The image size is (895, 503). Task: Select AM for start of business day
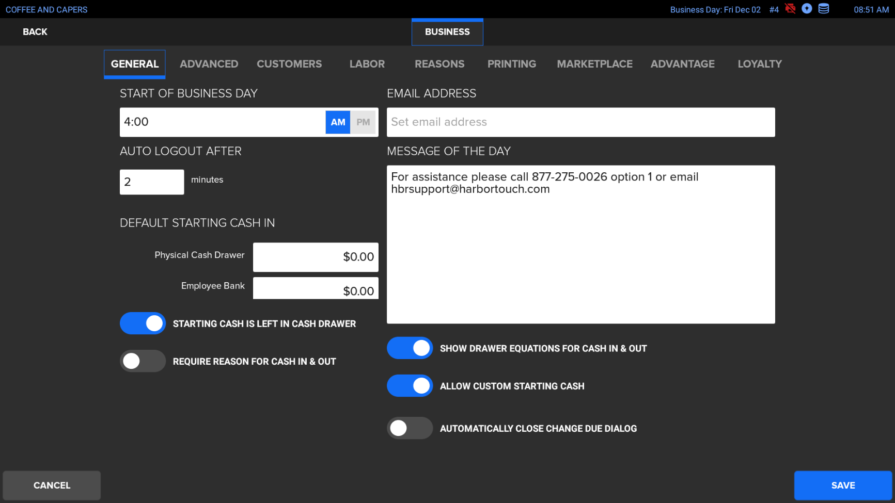tap(338, 122)
